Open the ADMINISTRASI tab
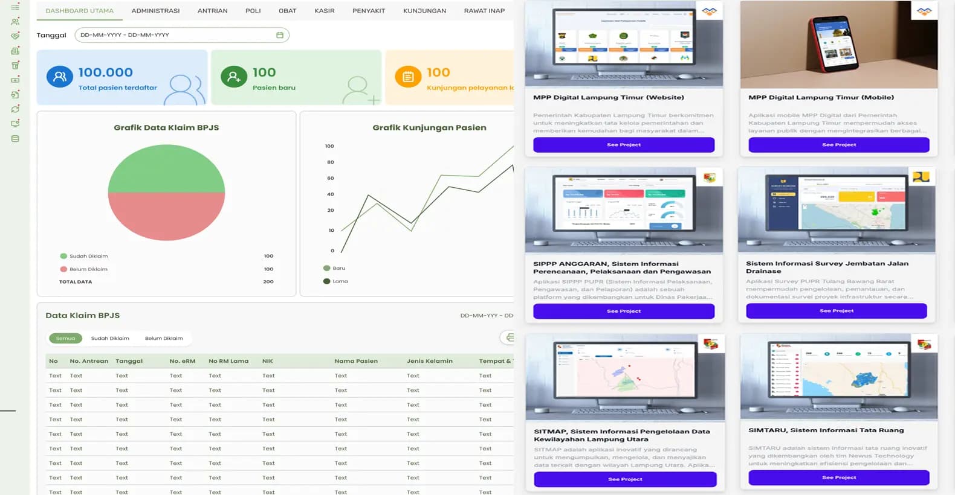The image size is (955, 495). [x=155, y=11]
